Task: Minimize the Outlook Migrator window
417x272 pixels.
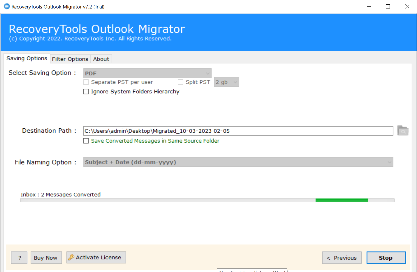Action: click(x=369, y=7)
